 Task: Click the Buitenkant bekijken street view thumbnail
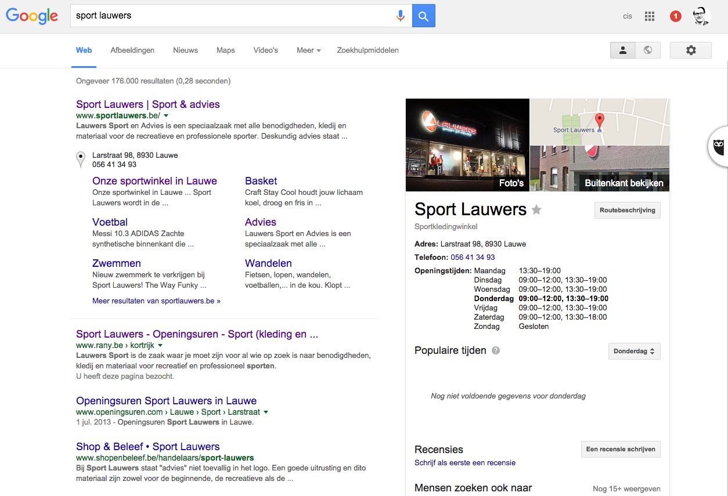pyautogui.click(x=600, y=169)
